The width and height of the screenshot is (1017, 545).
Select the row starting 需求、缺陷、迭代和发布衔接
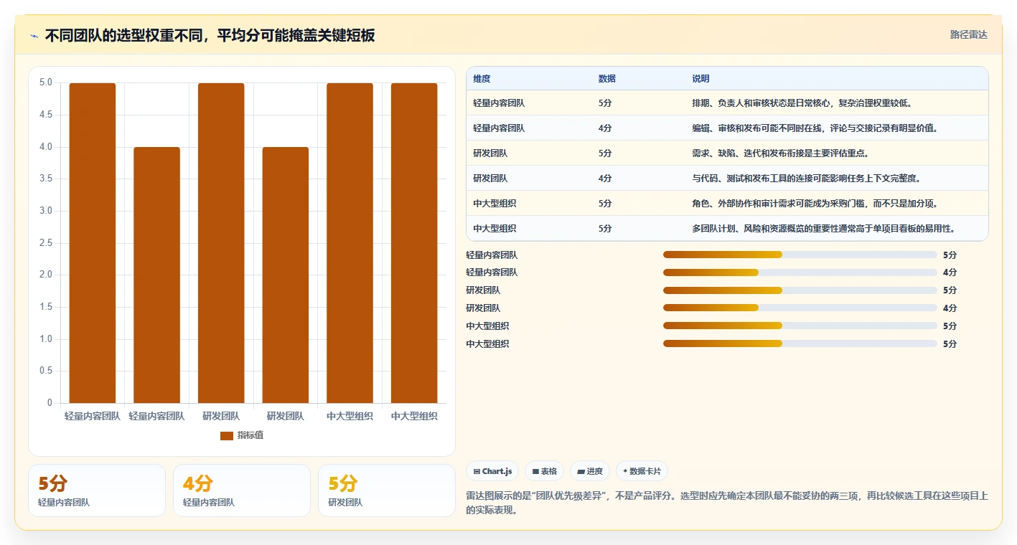727,153
